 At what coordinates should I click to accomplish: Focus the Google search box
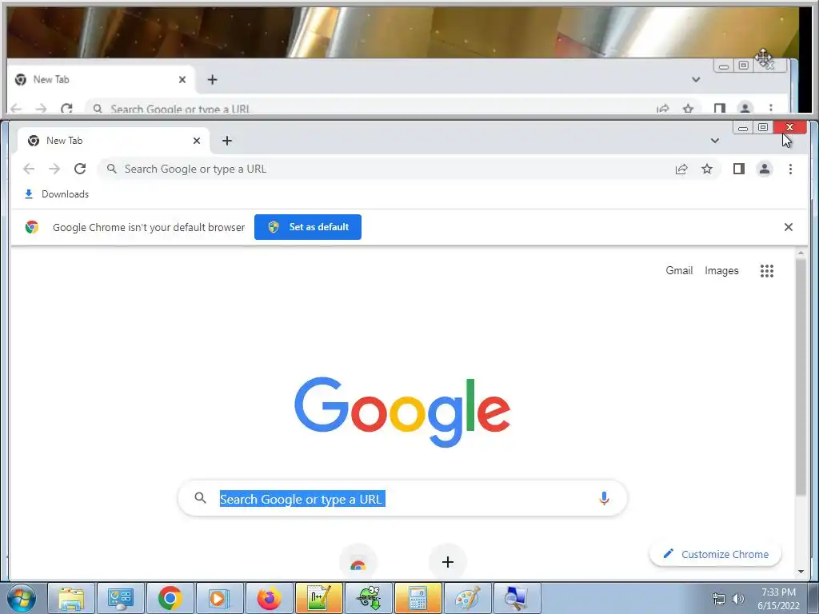pyautogui.click(x=402, y=499)
